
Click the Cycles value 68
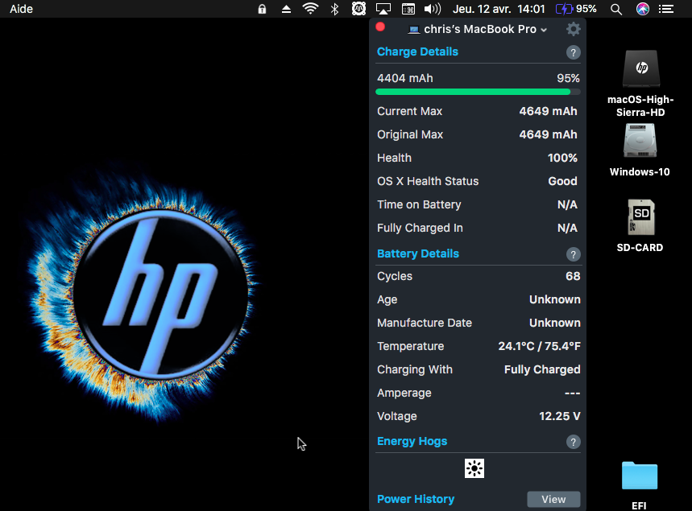tap(573, 276)
